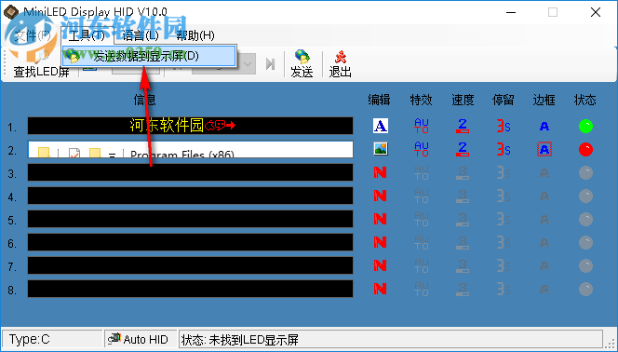Viewport: 618px width, 352px height.
Task: Enable the grey status light in row 6
Action: point(585,242)
